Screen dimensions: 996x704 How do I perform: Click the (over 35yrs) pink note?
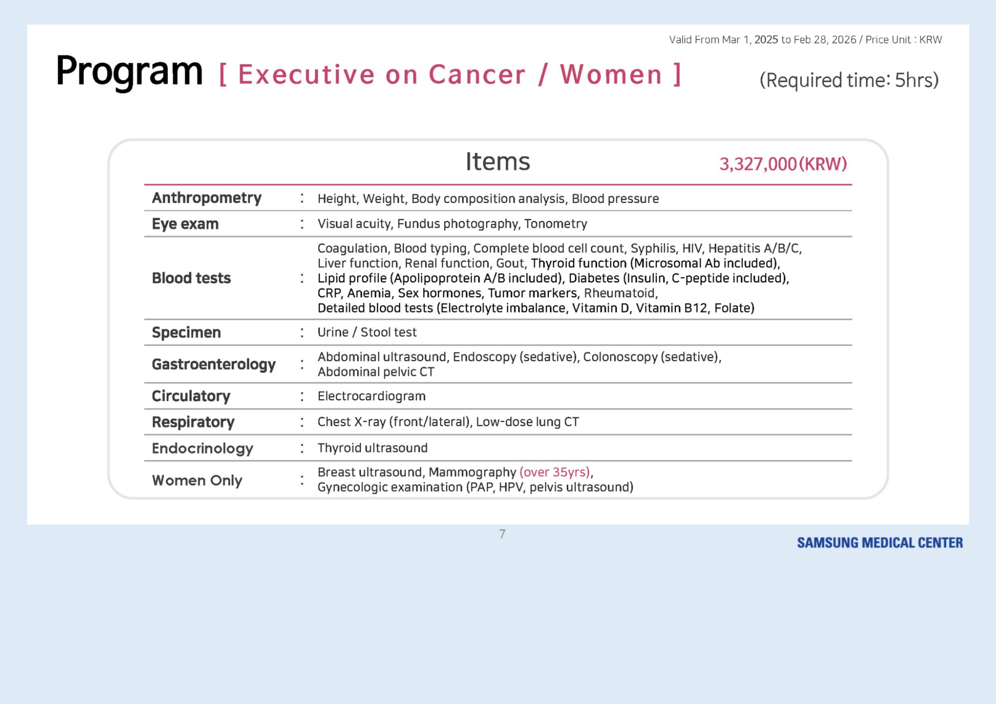[554, 472]
